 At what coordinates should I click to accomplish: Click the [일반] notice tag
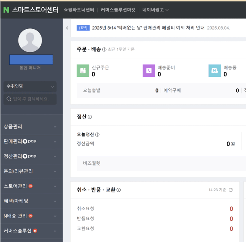pos(83,28)
